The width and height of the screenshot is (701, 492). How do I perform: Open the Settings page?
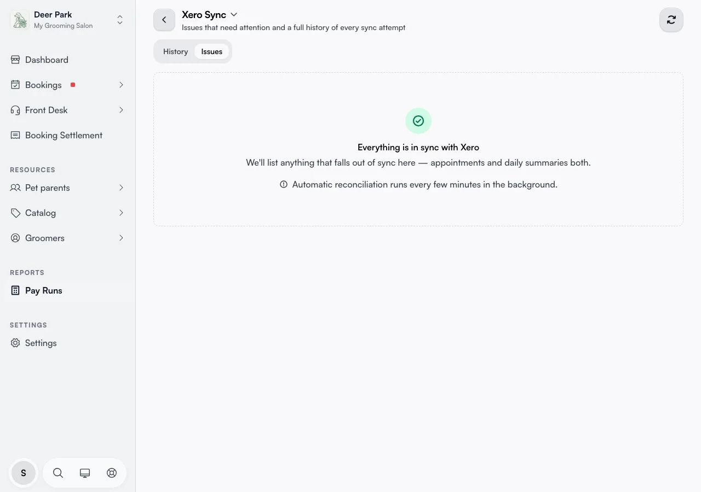pyautogui.click(x=67, y=343)
